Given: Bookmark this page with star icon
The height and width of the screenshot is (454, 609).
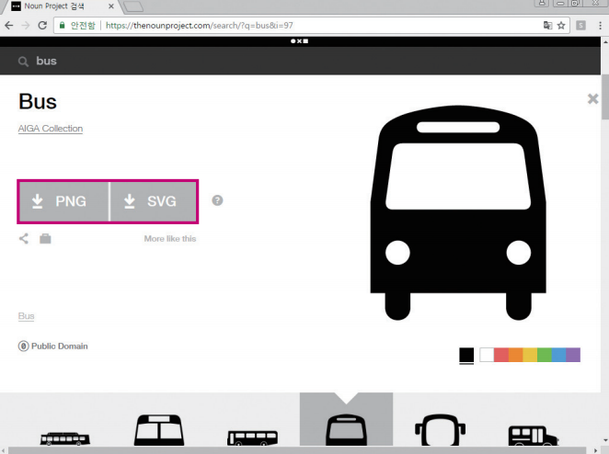Looking at the screenshot, I should click(x=561, y=26).
